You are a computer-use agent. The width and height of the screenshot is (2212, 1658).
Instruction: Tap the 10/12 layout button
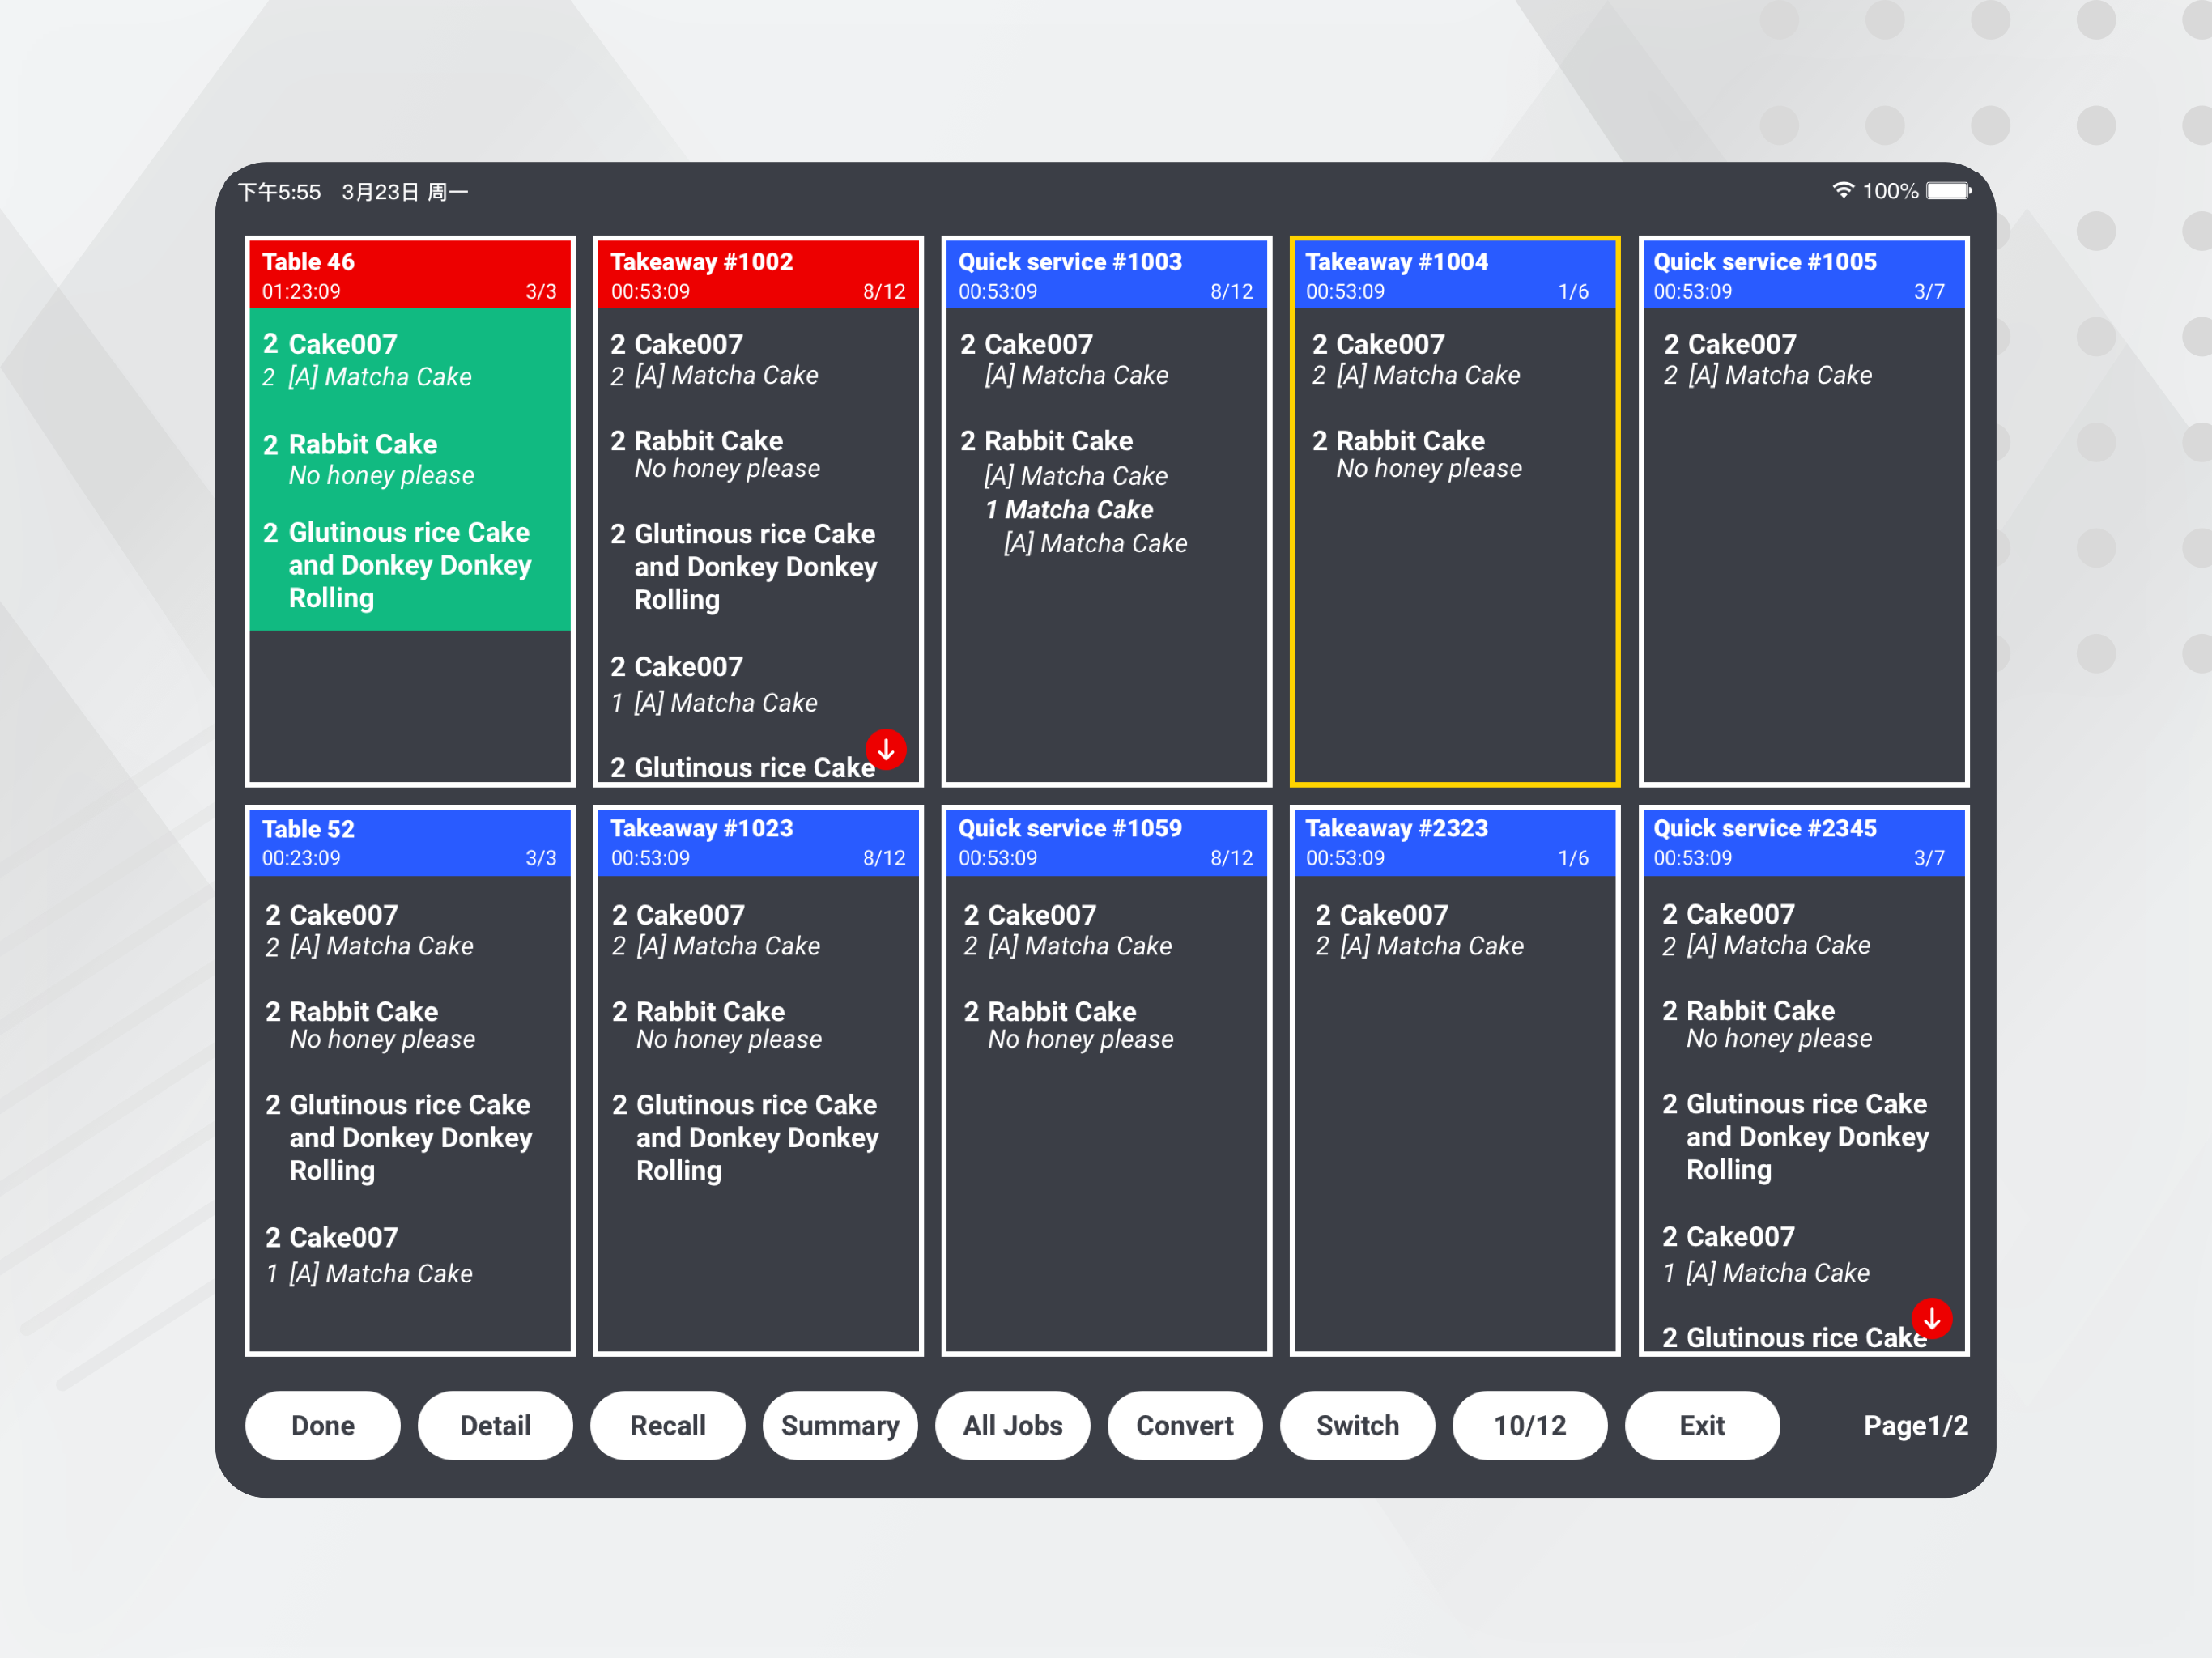click(x=1530, y=1425)
